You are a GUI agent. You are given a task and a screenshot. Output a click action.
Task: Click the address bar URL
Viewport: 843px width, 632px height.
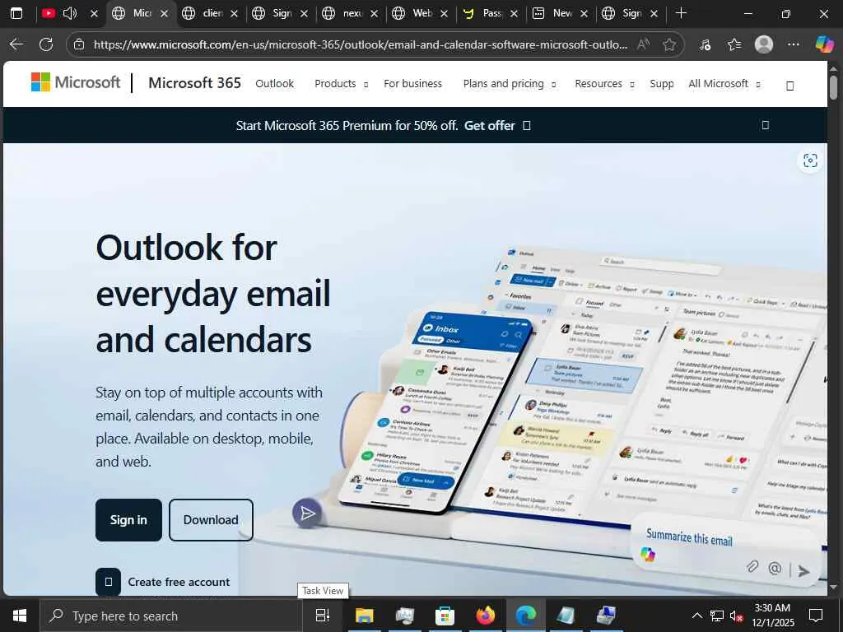(x=361, y=44)
